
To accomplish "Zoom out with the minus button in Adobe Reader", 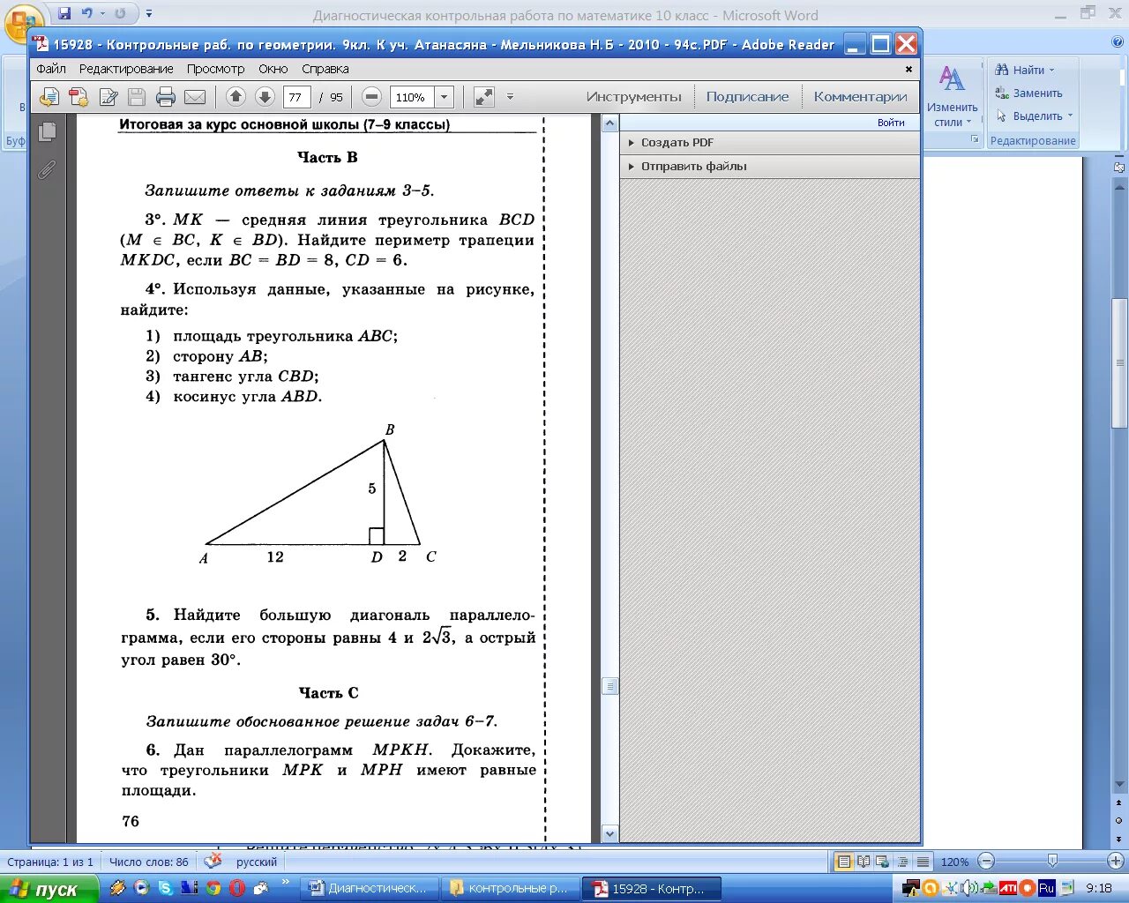I will pos(372,97).
